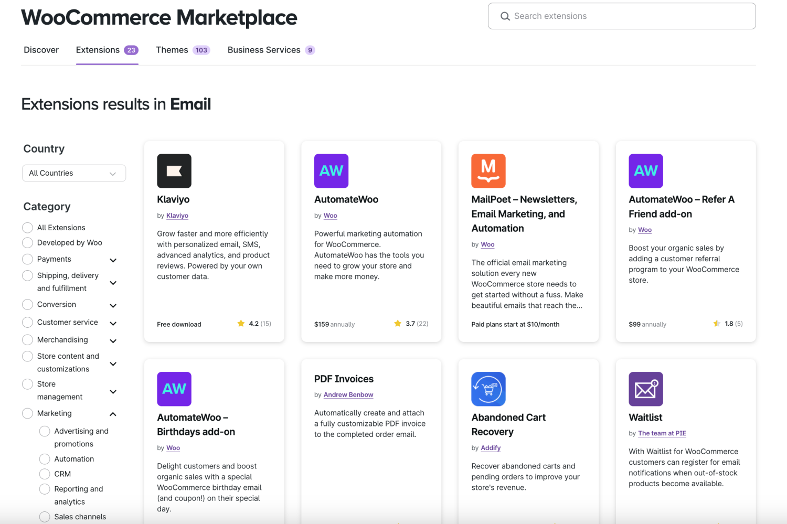
Task: Click the Abandoned Cart Recovery cart icon
Action: tap(488, 389)
